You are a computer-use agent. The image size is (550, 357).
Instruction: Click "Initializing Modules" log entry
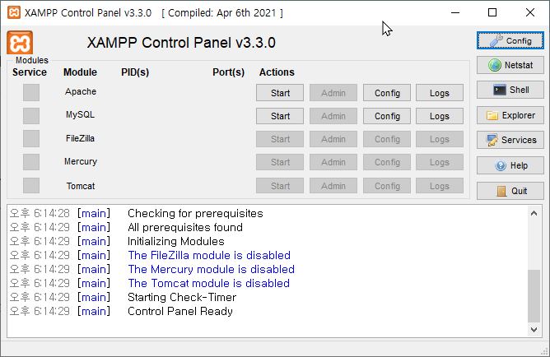click(x=176, y=241)
